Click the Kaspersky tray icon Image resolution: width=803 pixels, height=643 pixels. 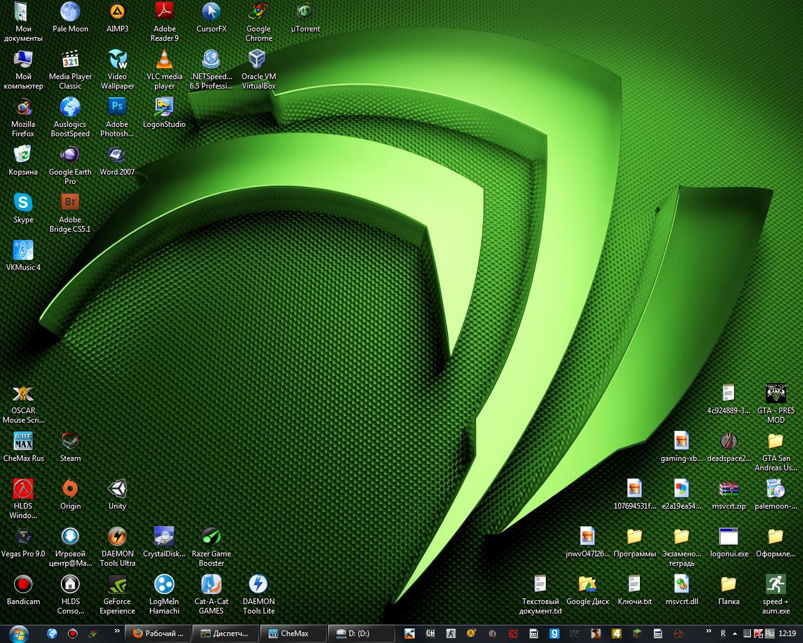(x=758, y=634)
